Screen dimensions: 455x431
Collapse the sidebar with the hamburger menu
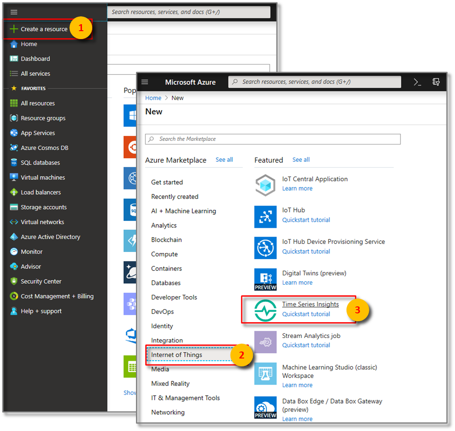click(x=14, y=12)
